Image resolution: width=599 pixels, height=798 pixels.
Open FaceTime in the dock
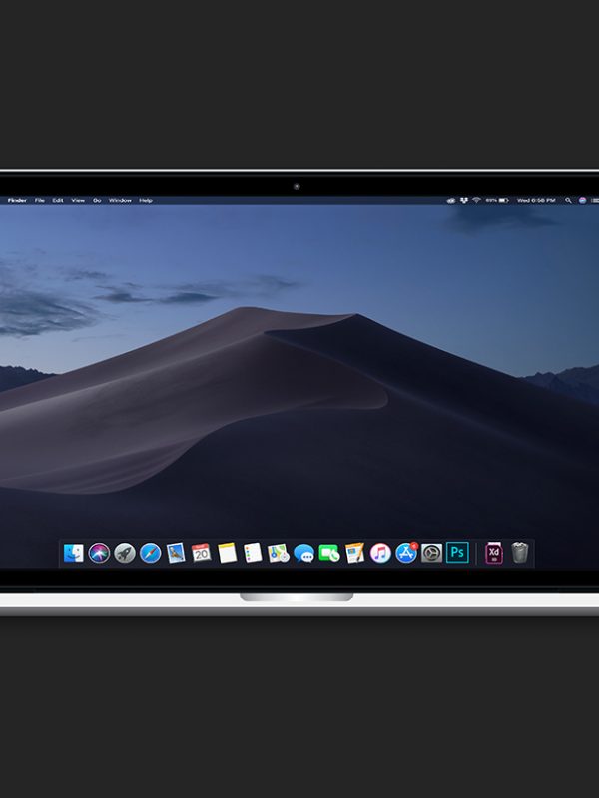point(329,553)
